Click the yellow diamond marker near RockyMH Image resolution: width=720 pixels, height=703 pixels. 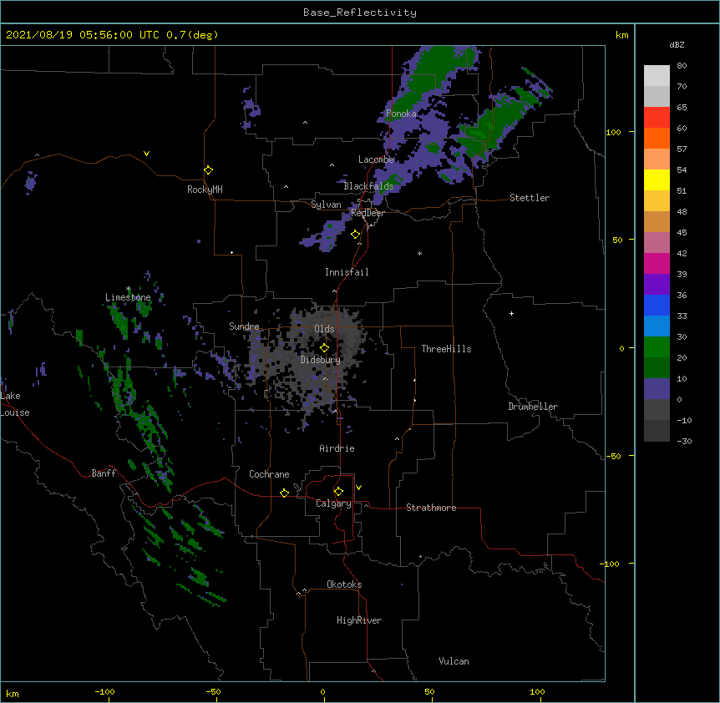click(x=208, y=170)
